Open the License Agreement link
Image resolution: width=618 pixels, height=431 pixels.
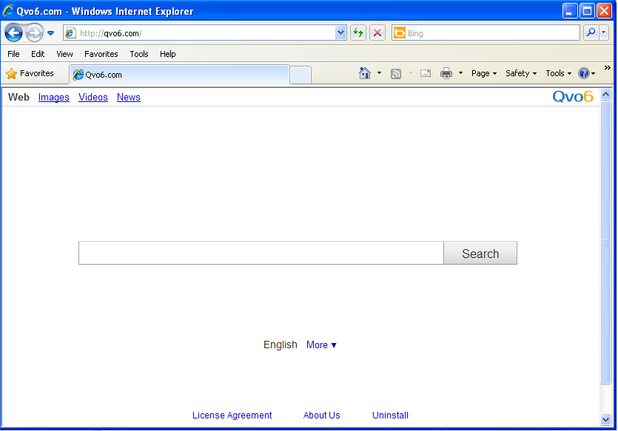point(232,415)
